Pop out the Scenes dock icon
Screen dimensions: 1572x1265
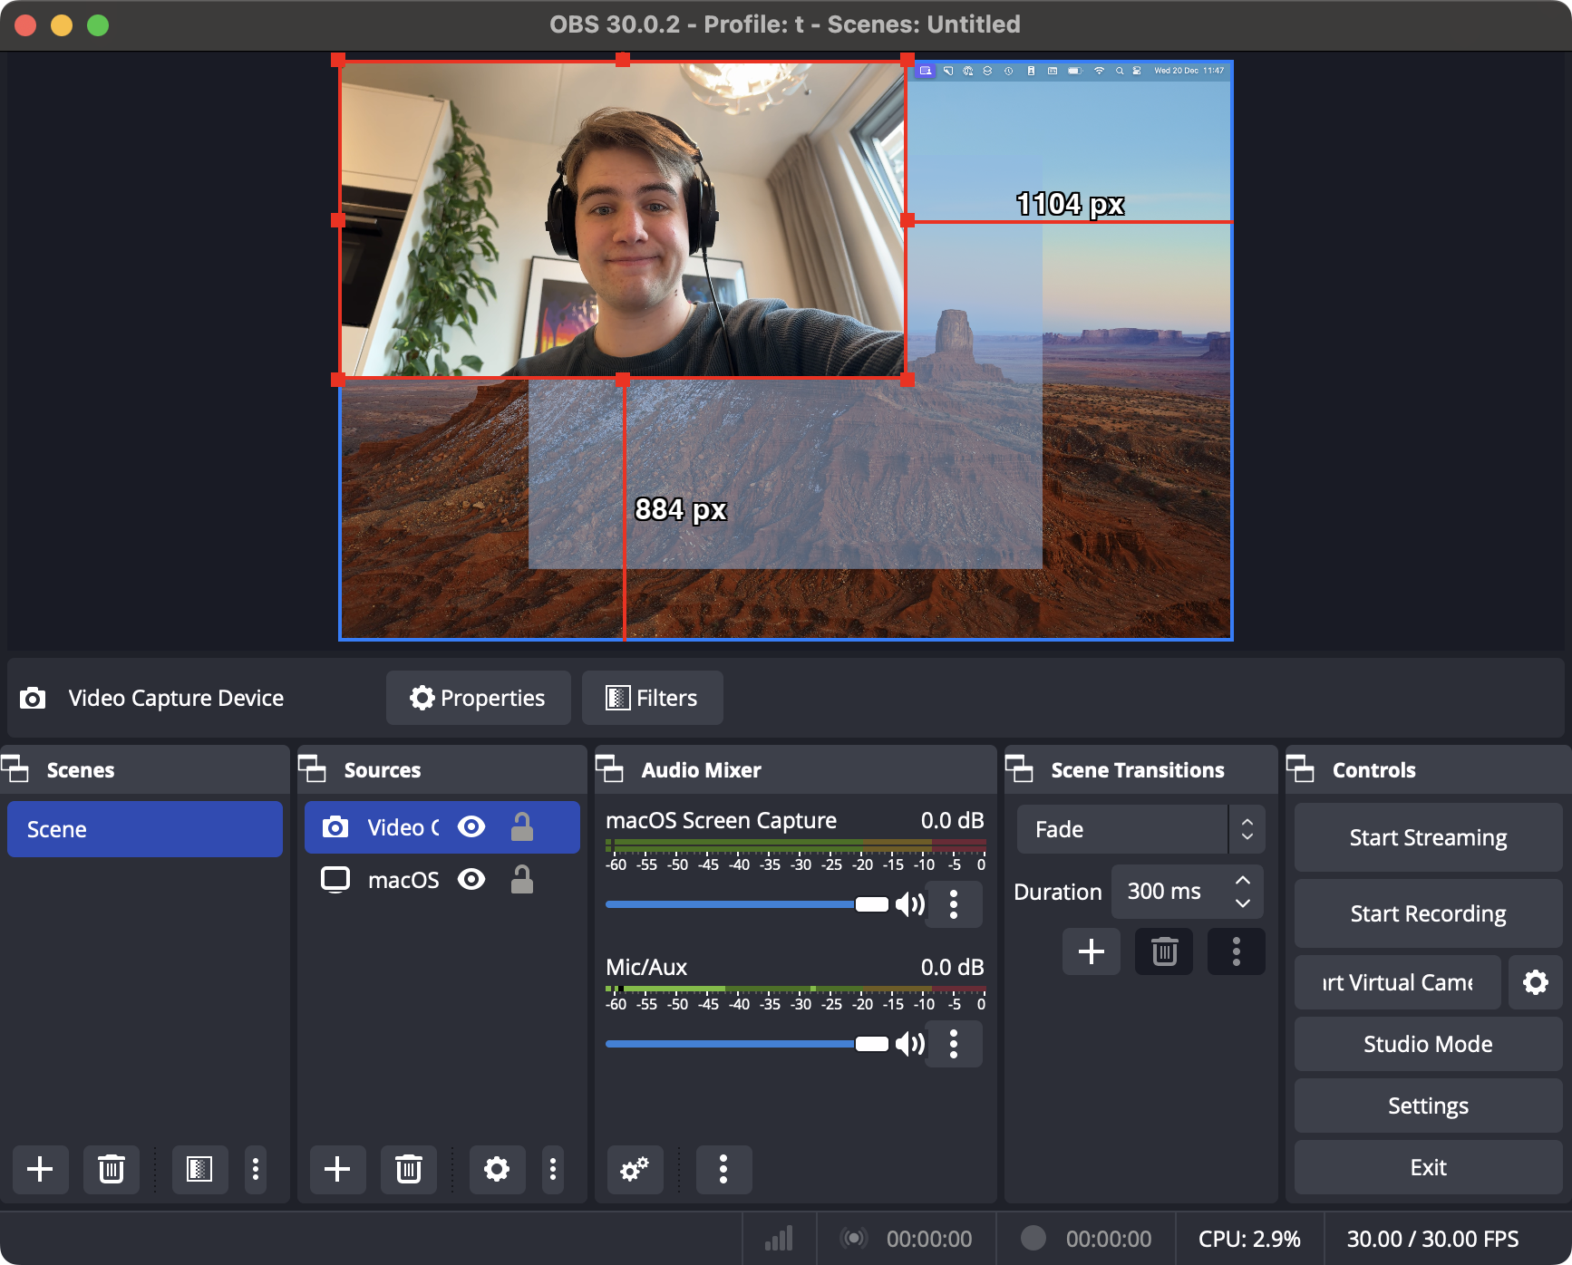pos(15,769)
